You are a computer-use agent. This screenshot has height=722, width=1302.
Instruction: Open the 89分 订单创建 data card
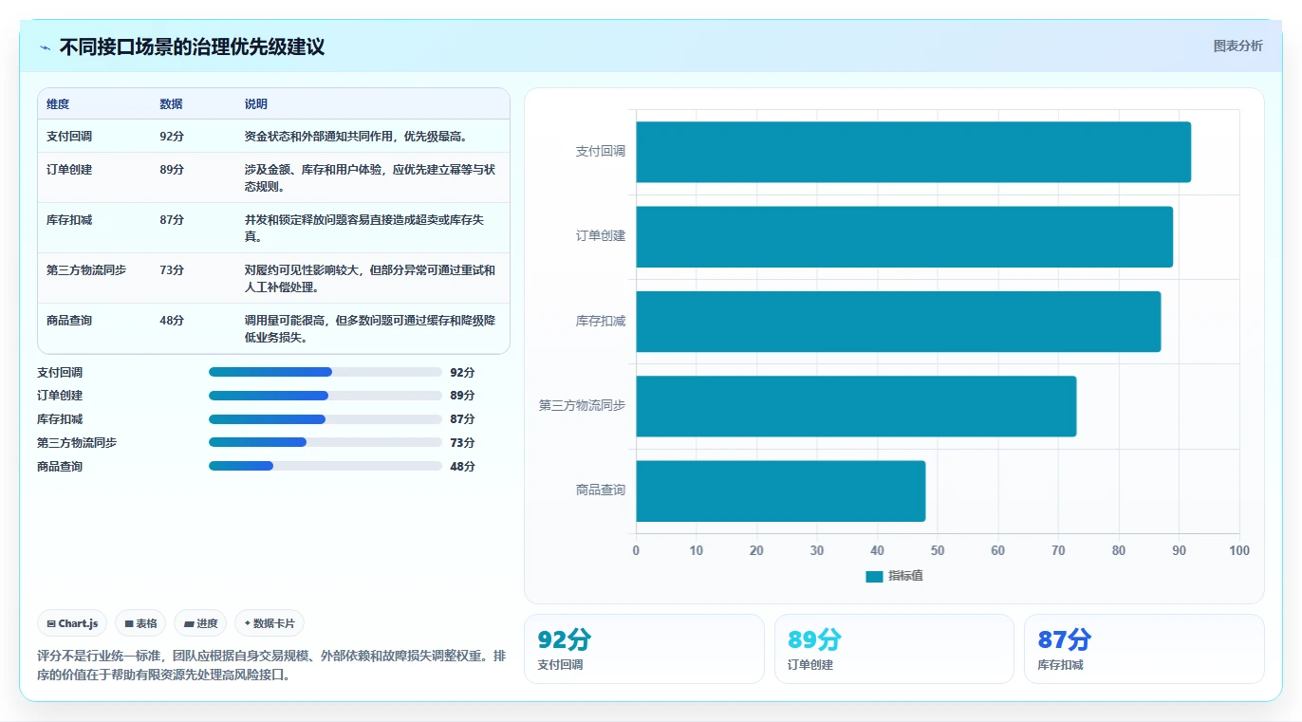point(894,649)
